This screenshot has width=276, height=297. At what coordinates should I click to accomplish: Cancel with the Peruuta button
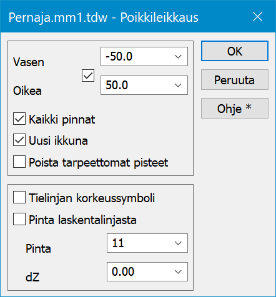pyautogui.click(x=235, y=80)
